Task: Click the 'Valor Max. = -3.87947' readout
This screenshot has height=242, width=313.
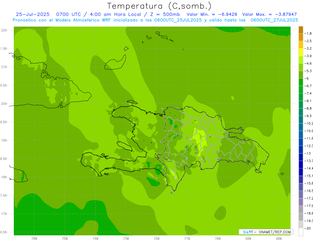Action: 269,14
